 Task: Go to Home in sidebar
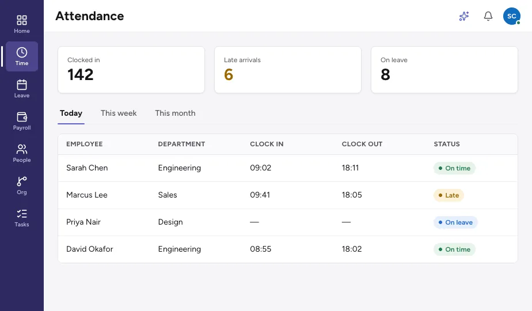click(22, 24)
